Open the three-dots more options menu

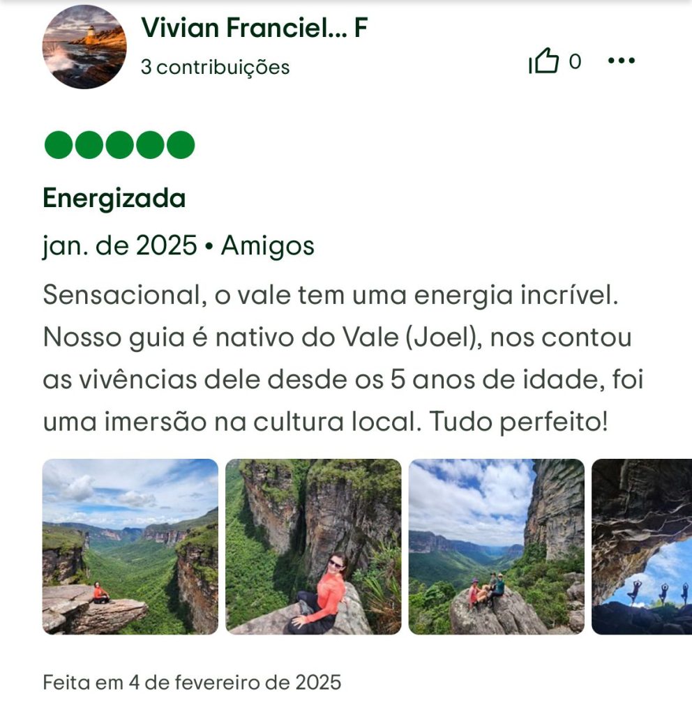pos(622,61)
